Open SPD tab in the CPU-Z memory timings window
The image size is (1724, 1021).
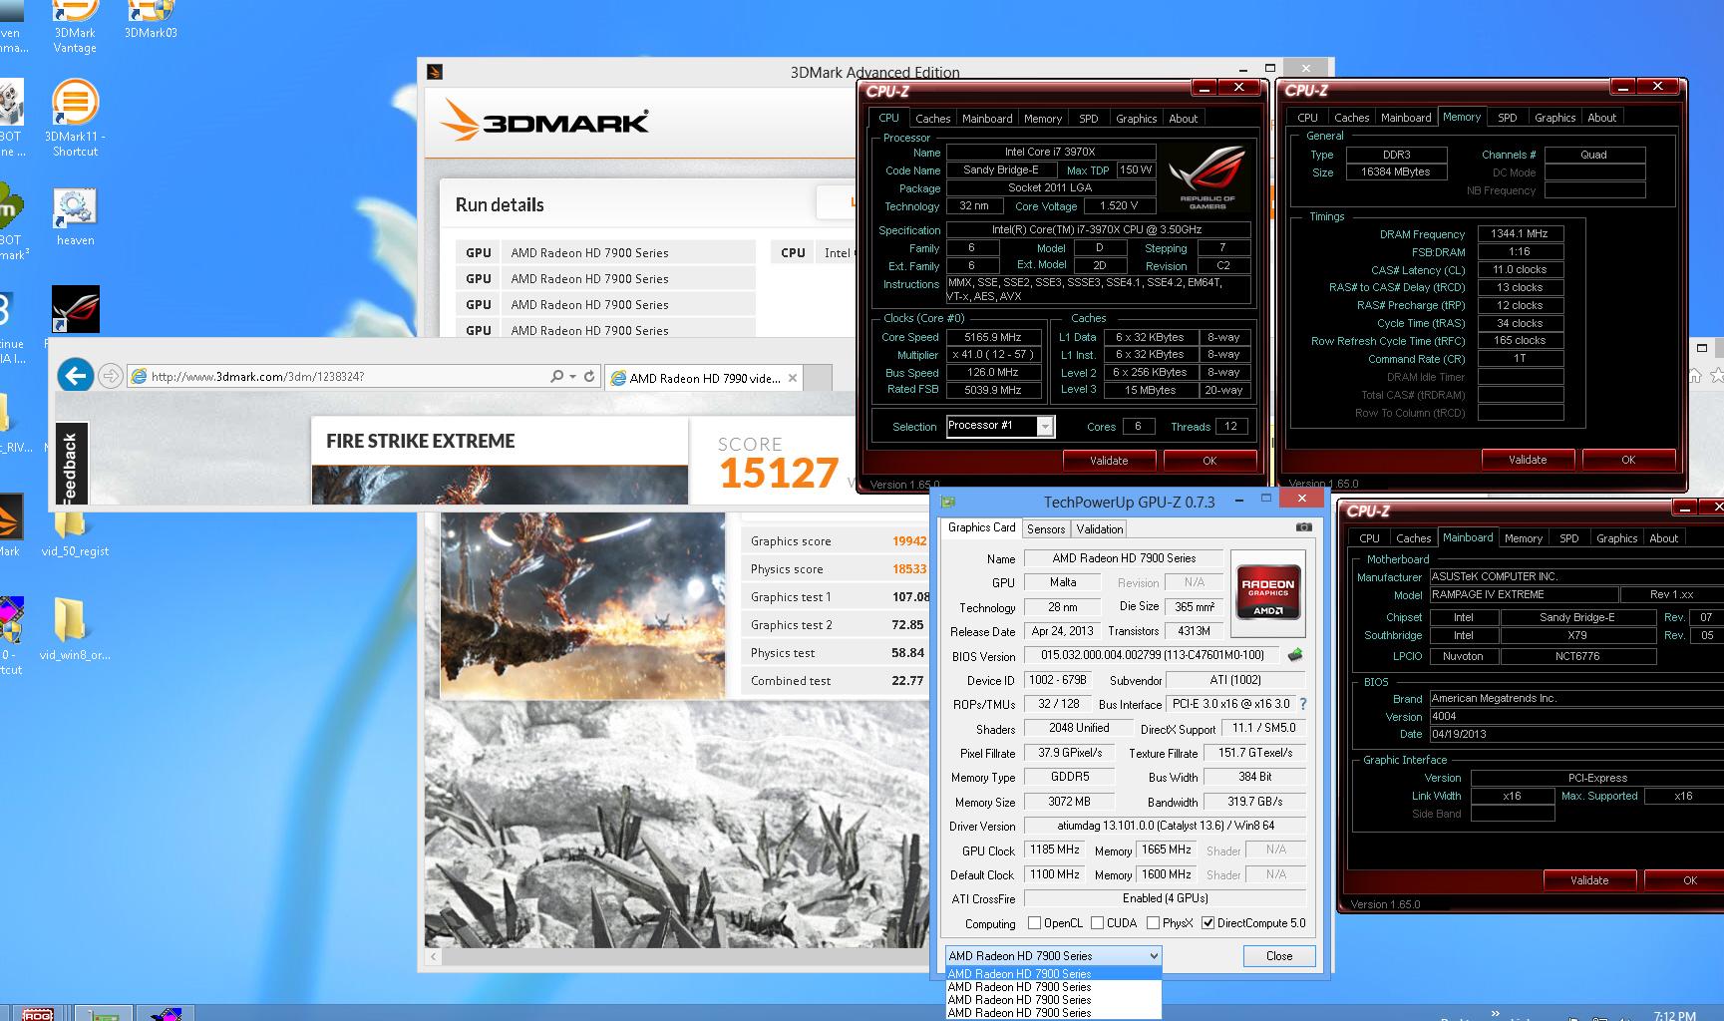(1508, 117)
